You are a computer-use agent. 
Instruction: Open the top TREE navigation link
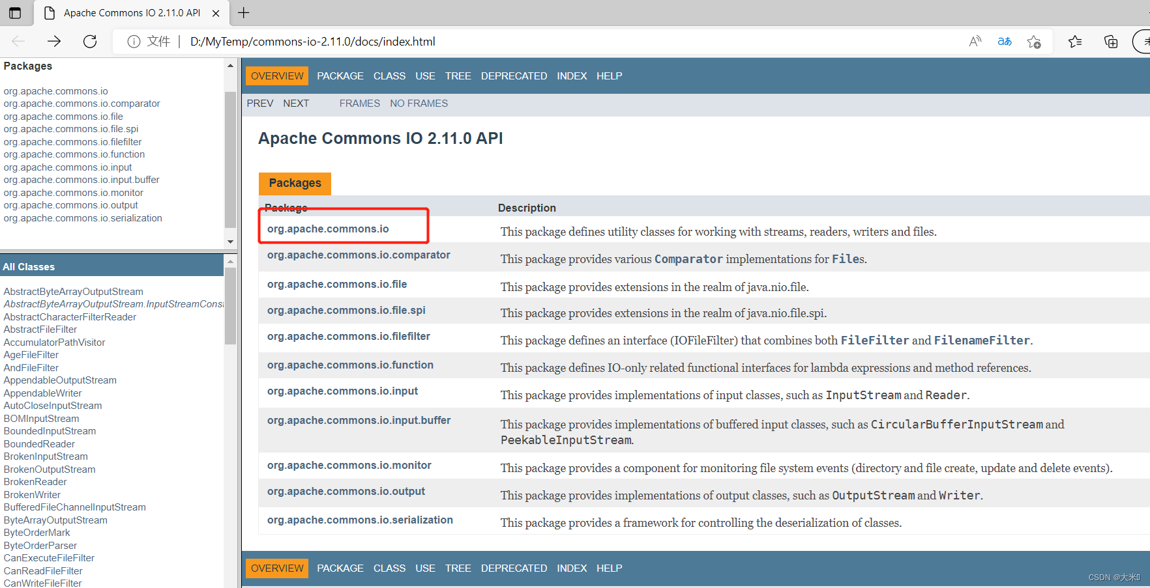[458, 76]
